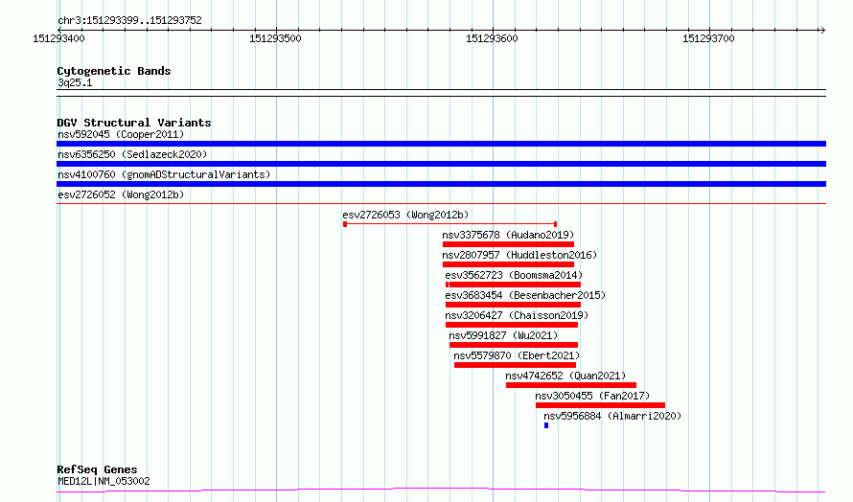The image size is (853, 502).
Task: Click the red bar under esv3683454
Action: tap(513, 305)
